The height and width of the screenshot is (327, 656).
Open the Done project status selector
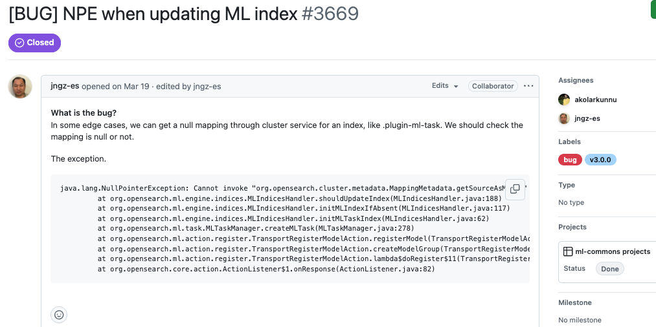coord(609,269)
